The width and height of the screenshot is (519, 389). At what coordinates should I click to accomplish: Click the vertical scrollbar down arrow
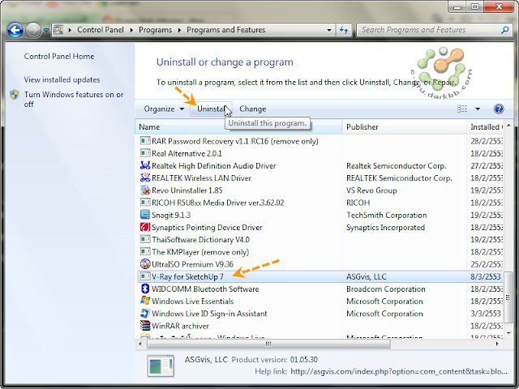[x=508, y=333]
